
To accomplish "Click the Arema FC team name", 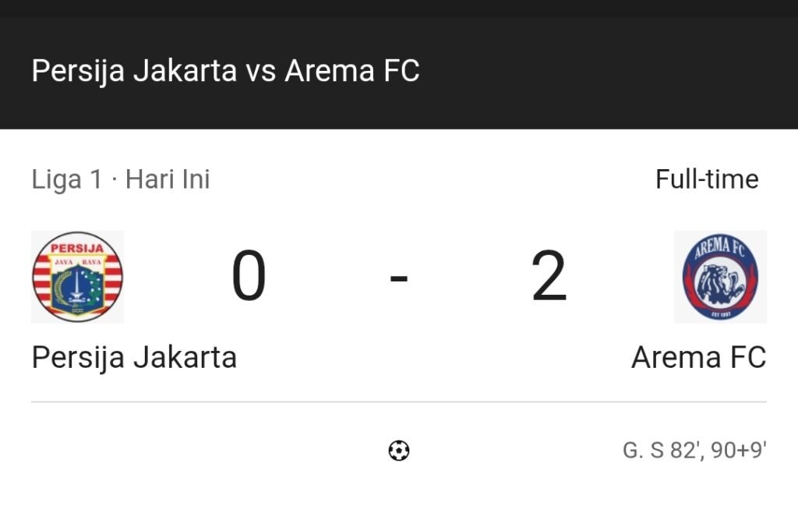I will click(x=697, y=358).
